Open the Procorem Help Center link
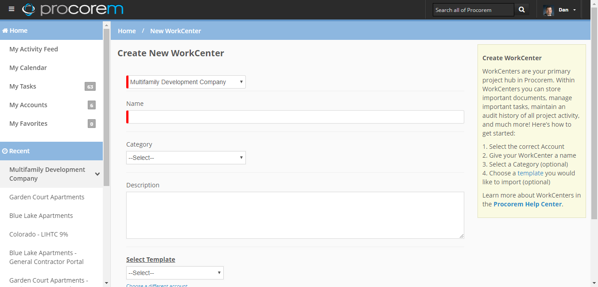The image size is (598, 287). coord(527,204)
